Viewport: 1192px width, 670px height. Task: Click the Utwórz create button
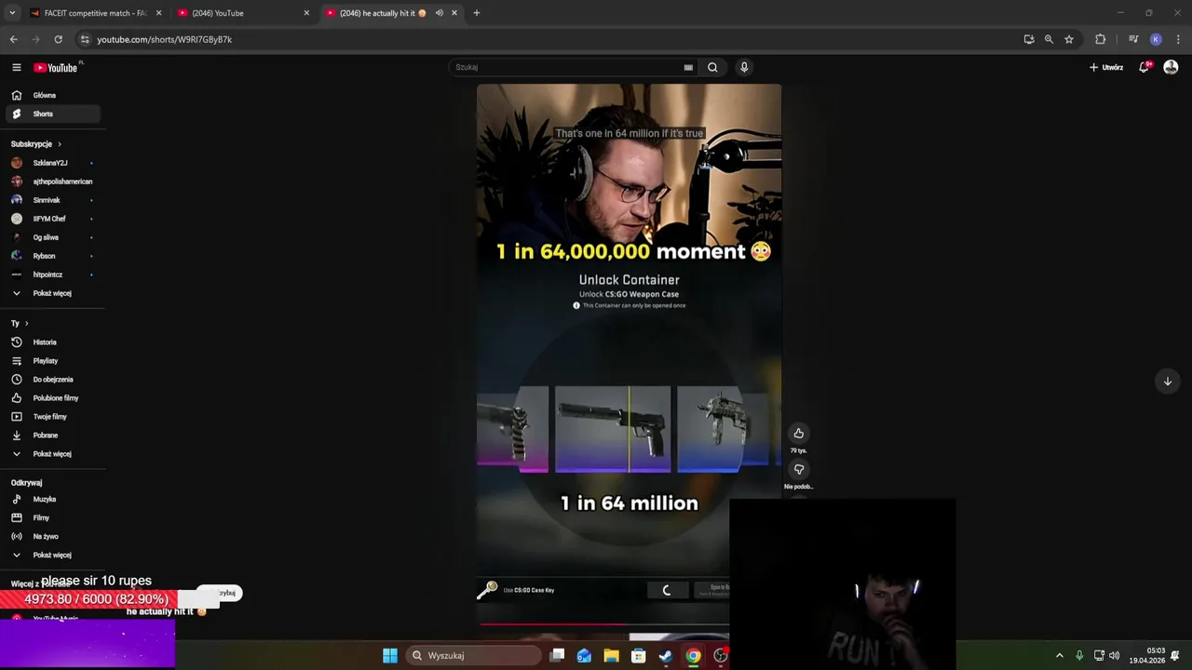[1106, 67]
